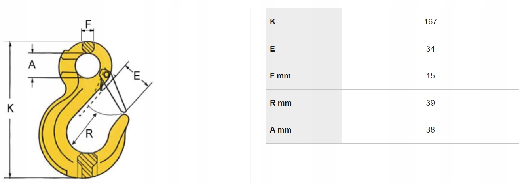
Task: Click the hatched cross-section at the hook top
Action: click(x=88, y=47)
